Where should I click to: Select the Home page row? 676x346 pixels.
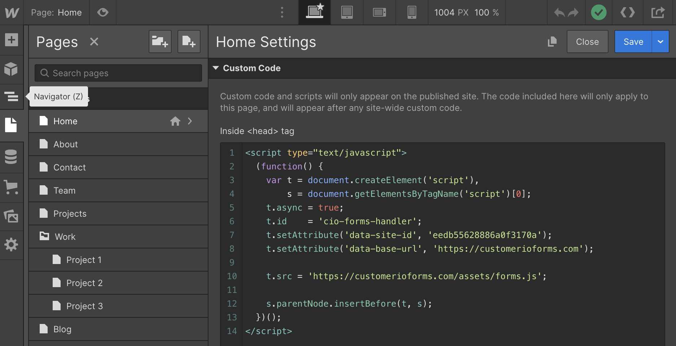click(x=118, y=121)
